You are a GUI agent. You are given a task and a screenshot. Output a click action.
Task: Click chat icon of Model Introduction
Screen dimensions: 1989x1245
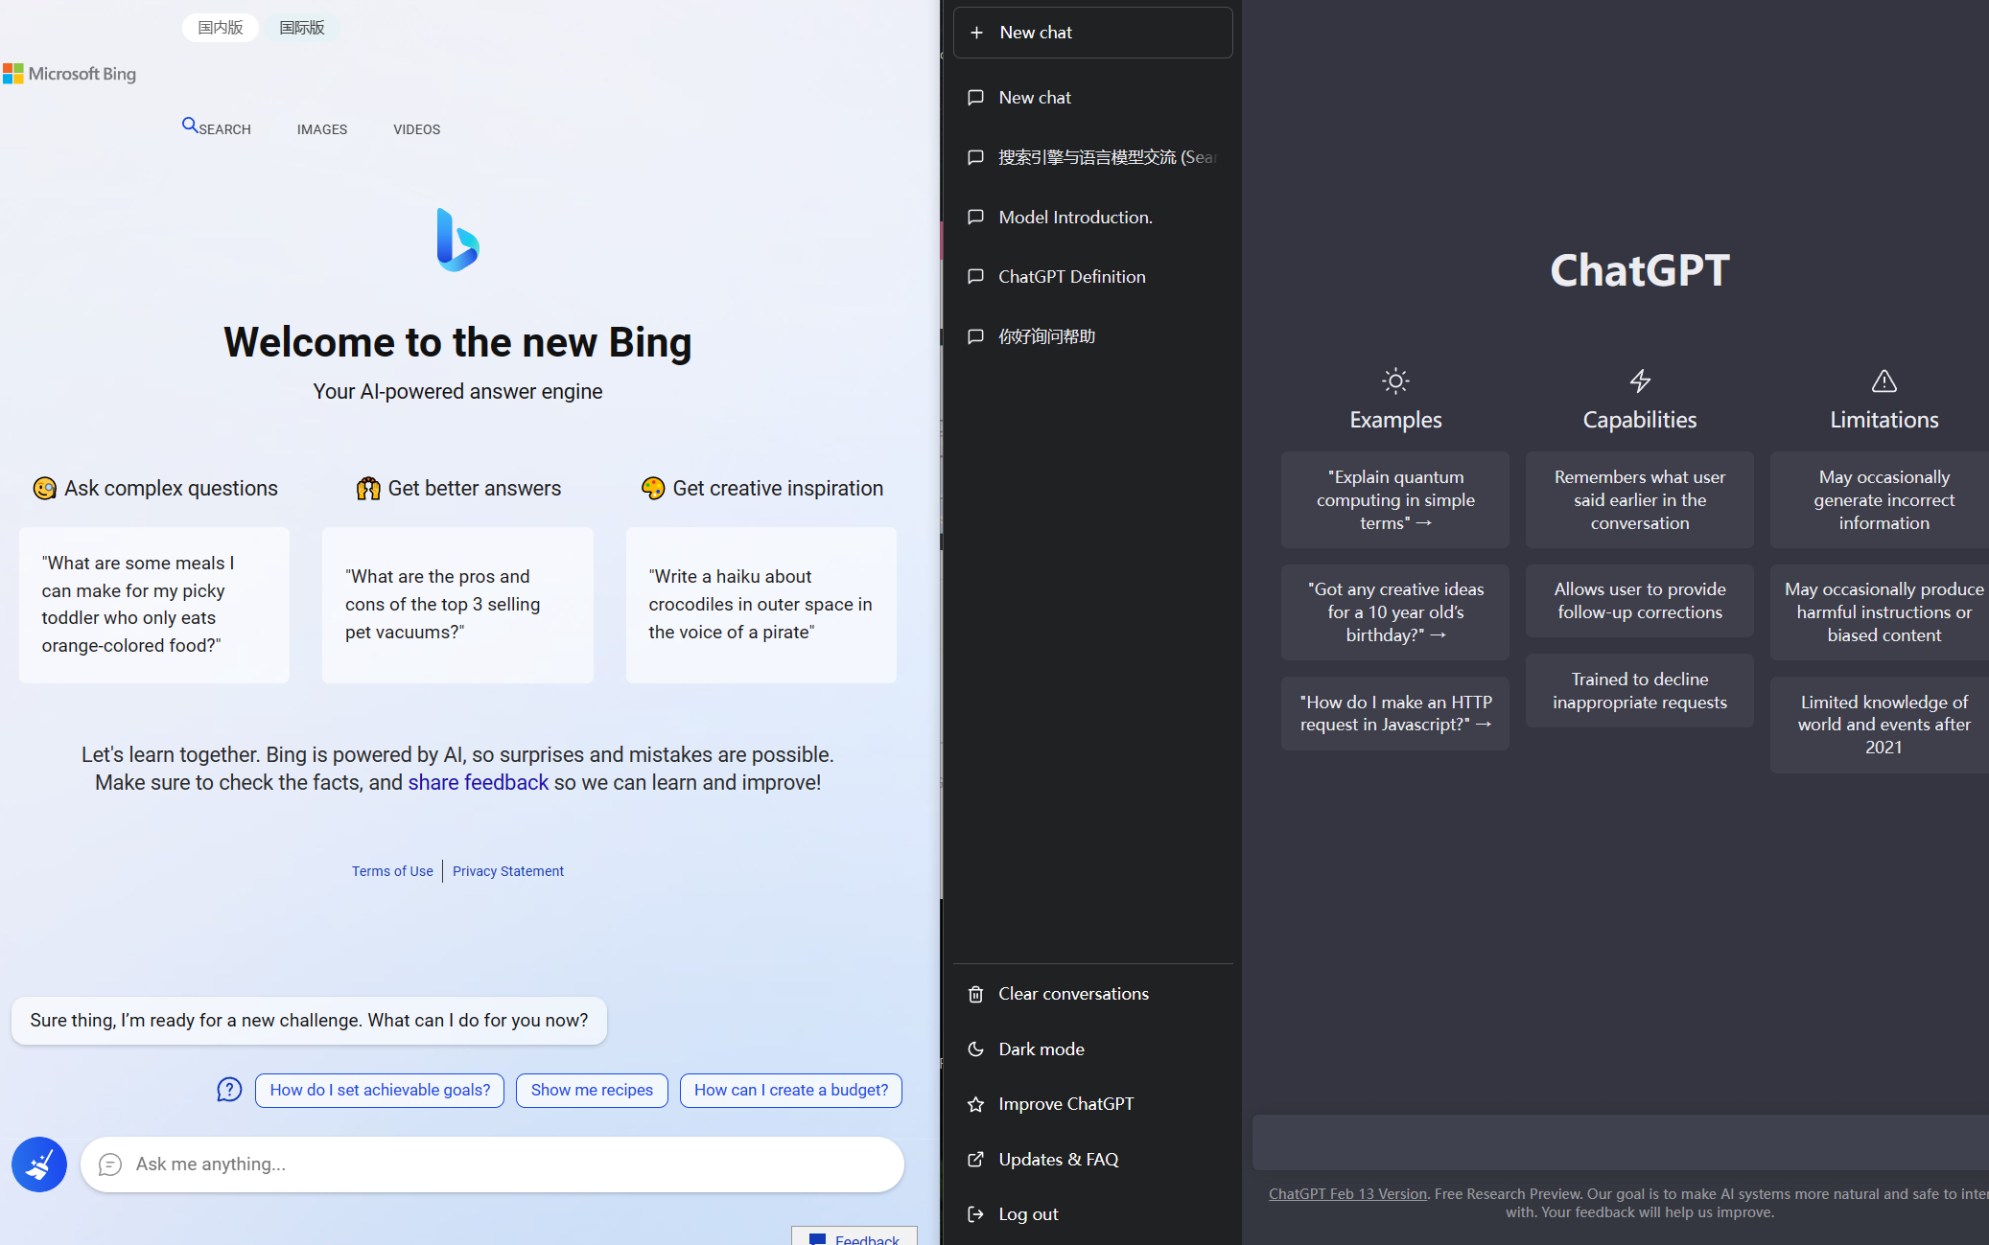tap(975, 218)
